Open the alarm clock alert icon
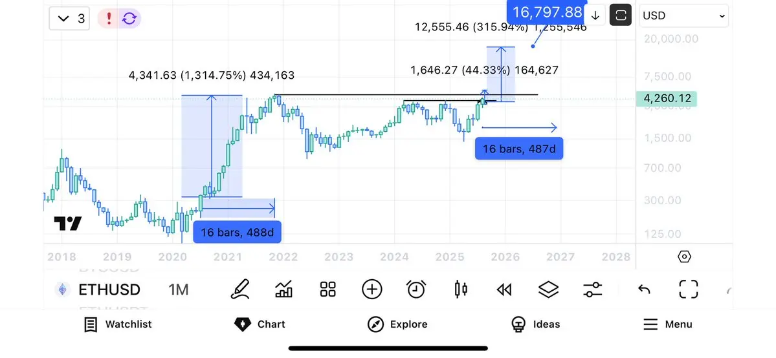 point(416,290)
